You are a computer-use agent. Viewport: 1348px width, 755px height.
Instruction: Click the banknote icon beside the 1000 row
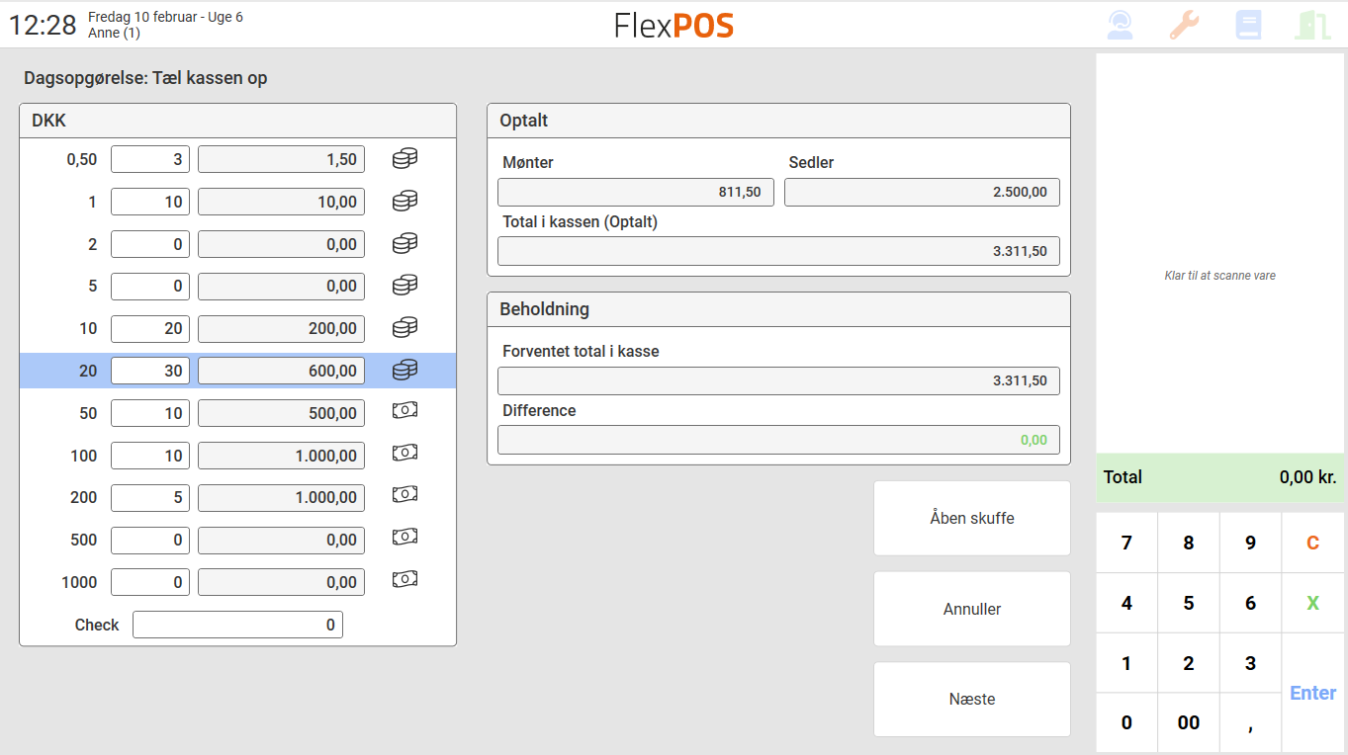(x=404, y=579)
